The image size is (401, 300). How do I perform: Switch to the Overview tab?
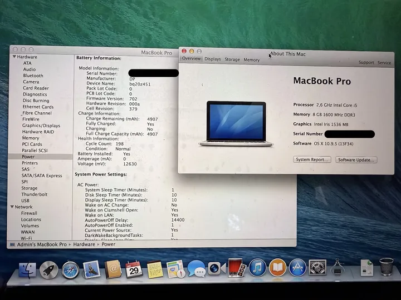coord(191,59)
